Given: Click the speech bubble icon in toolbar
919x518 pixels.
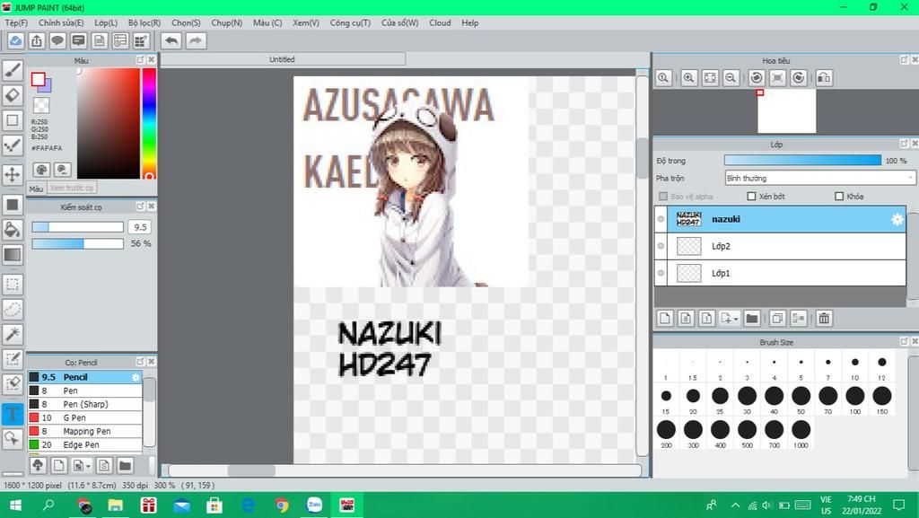Looking at the screenshot, I should (x=57, y=40).
